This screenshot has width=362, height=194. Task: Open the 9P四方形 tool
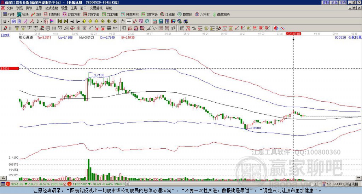[71, 14]
